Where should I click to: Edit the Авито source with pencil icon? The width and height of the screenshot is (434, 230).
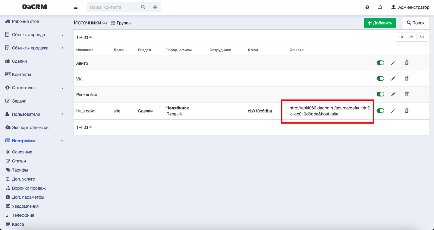[393, 63]
